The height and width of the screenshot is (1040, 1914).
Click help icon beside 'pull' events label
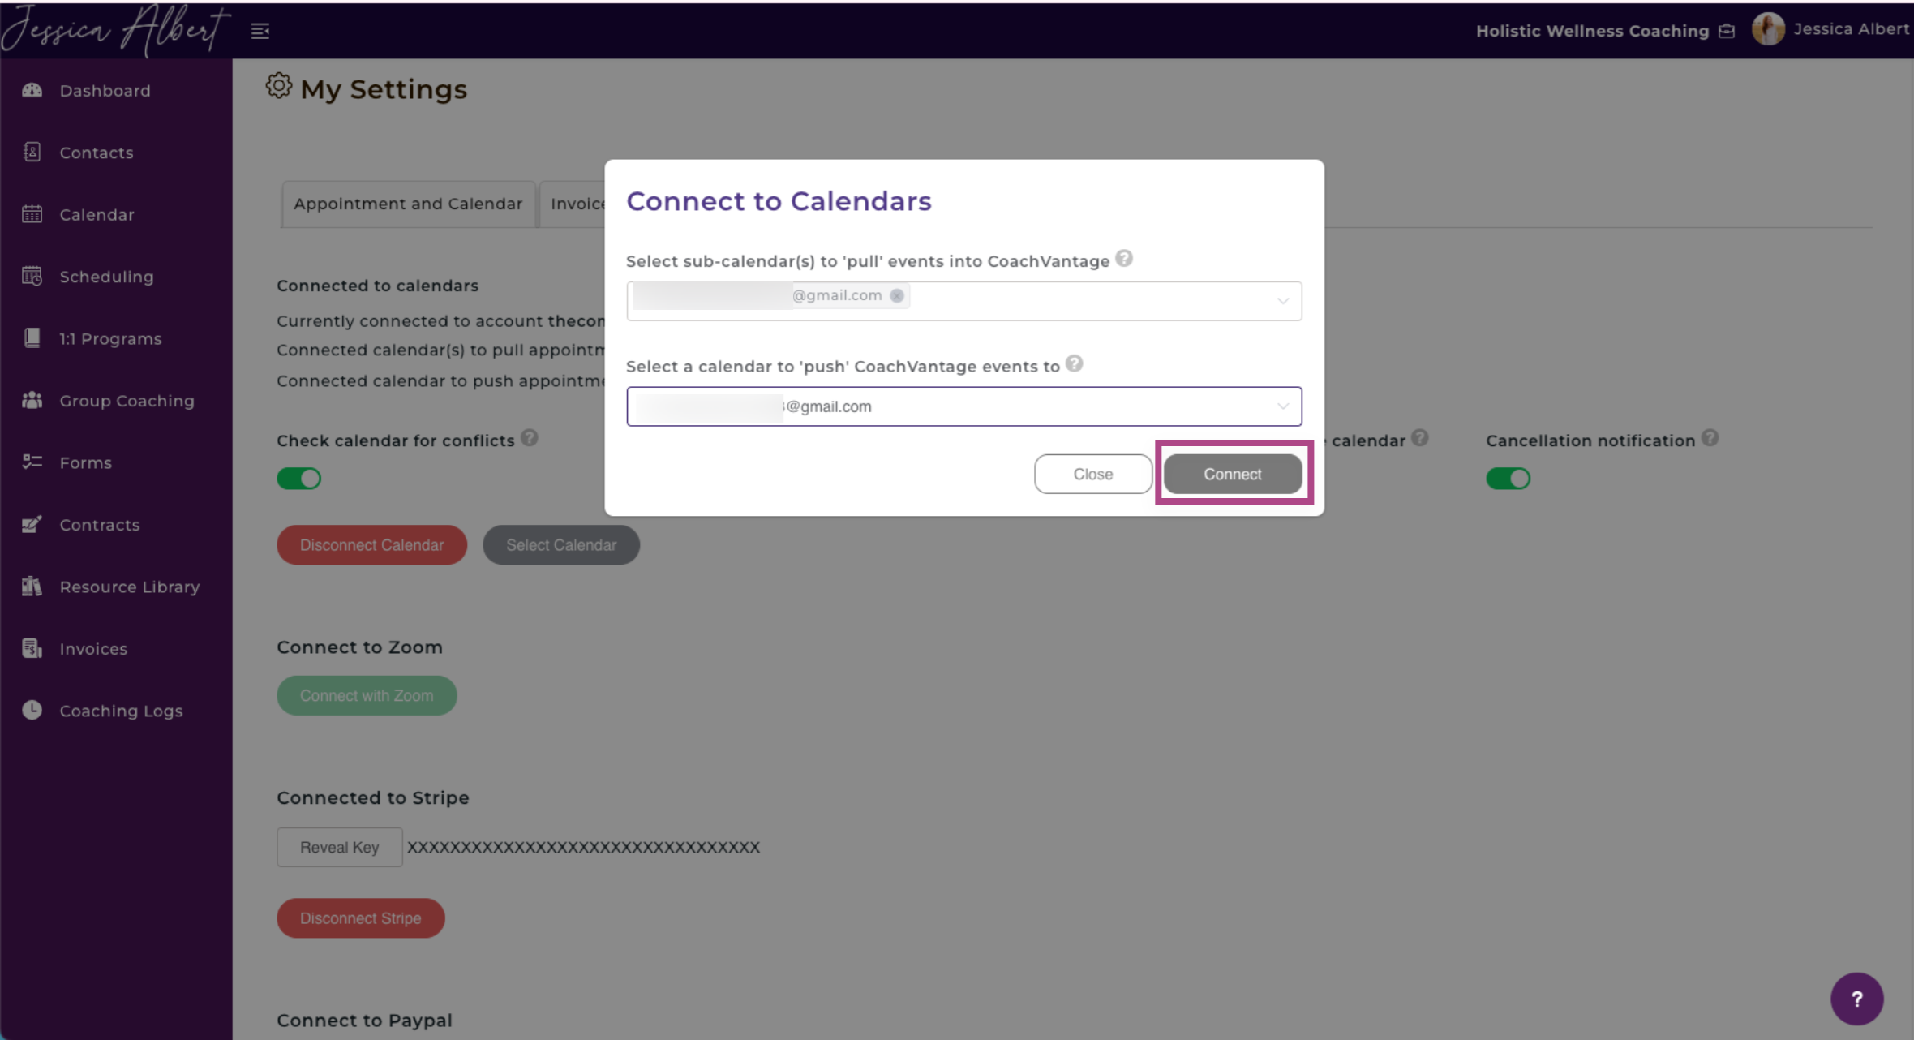click(1123, 259)
